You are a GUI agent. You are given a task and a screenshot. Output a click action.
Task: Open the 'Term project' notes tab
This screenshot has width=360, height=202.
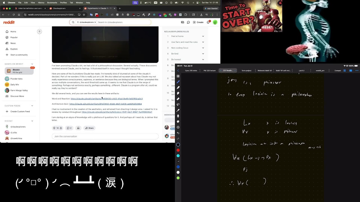[246, 71]
